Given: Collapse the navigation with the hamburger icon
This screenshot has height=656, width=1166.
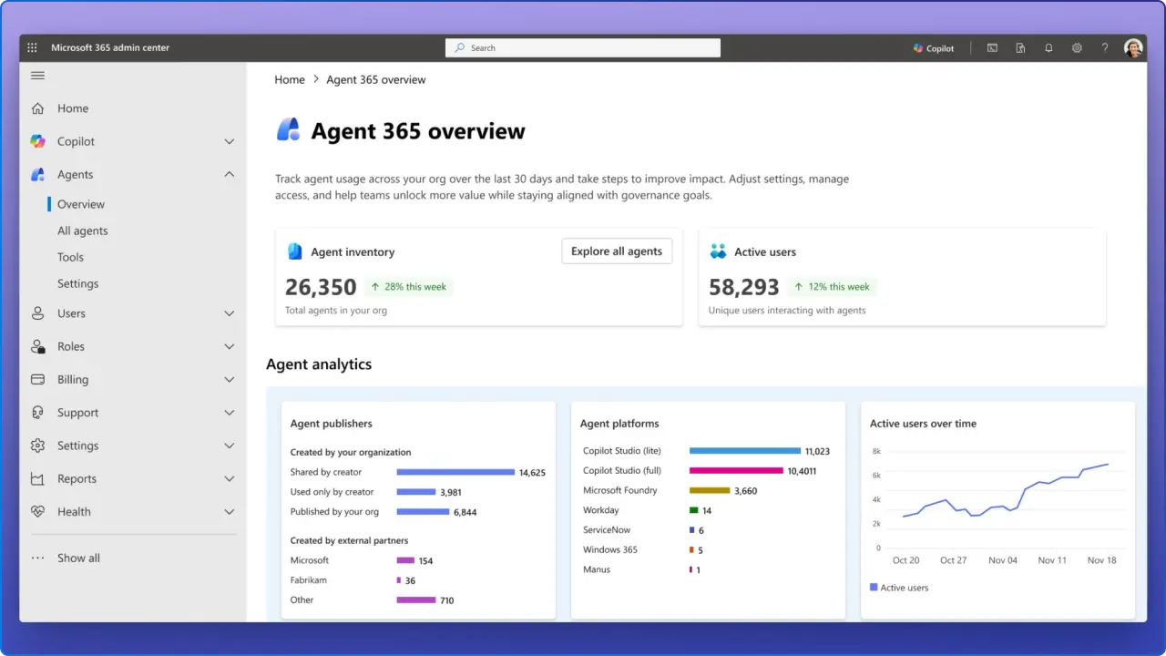Looking at the screenshot, I should (37, 76).
